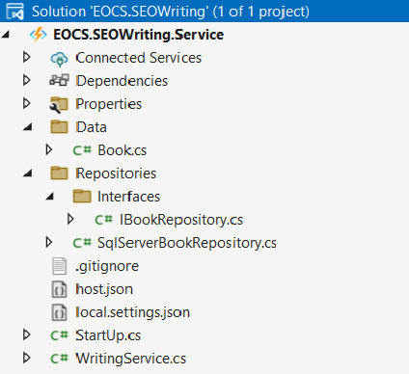Expand the Connected Services node
The image size is (409, 374).
coord(27,57)
